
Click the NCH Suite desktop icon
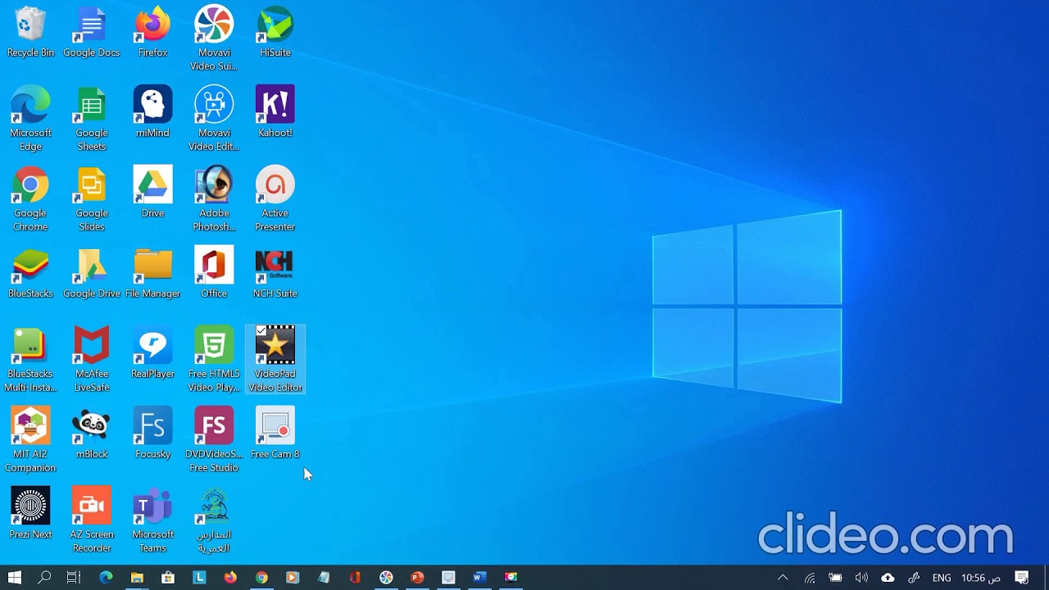pos(275,273)
